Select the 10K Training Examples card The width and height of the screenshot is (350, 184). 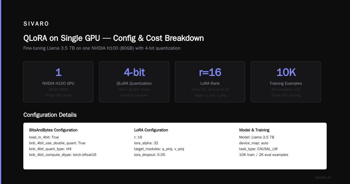(x=286, y=82)
